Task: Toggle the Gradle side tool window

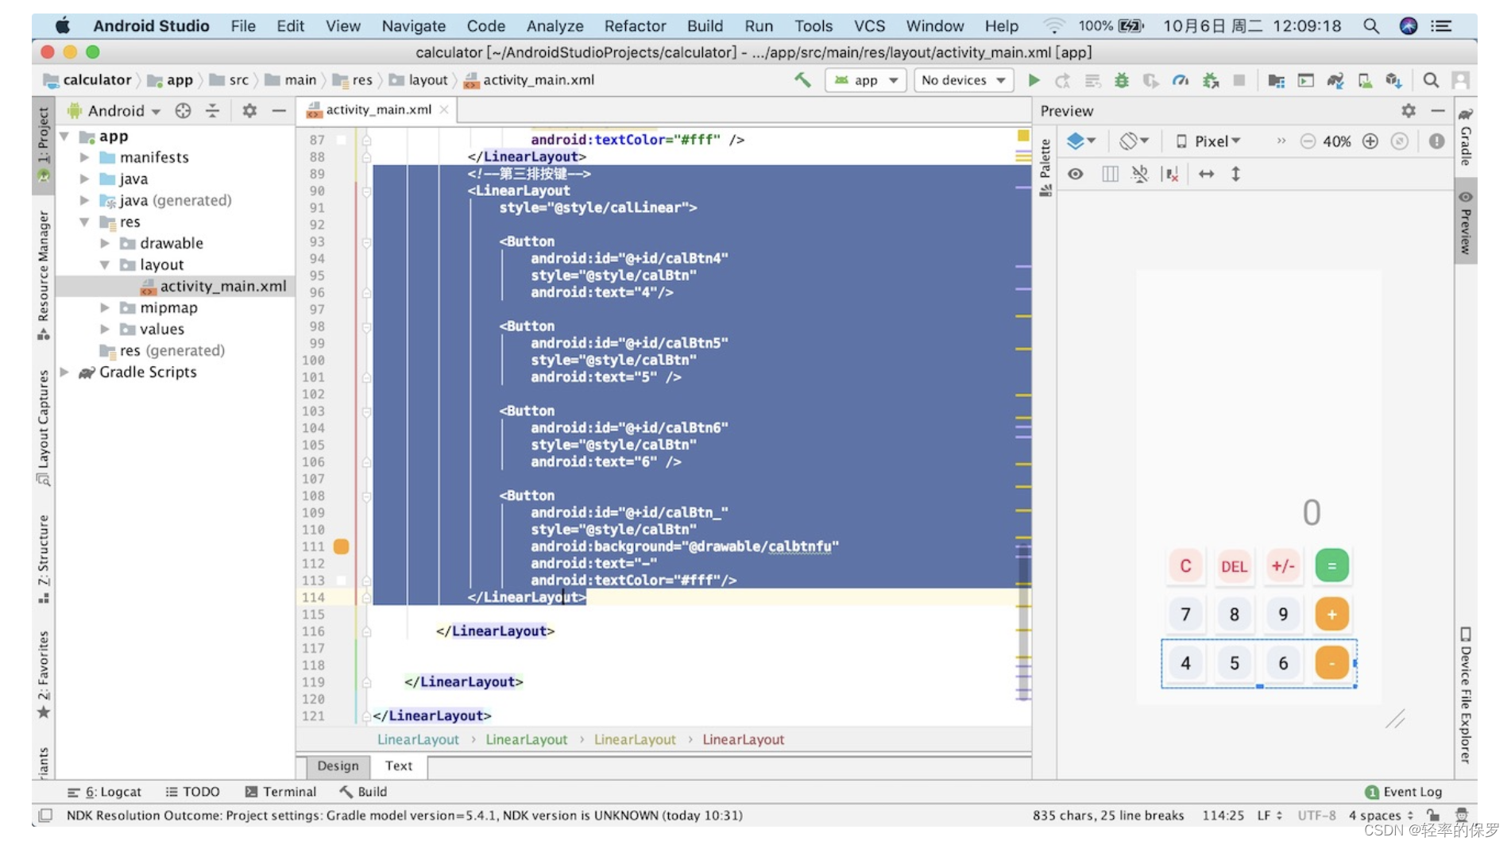Action: [1466, 137]
